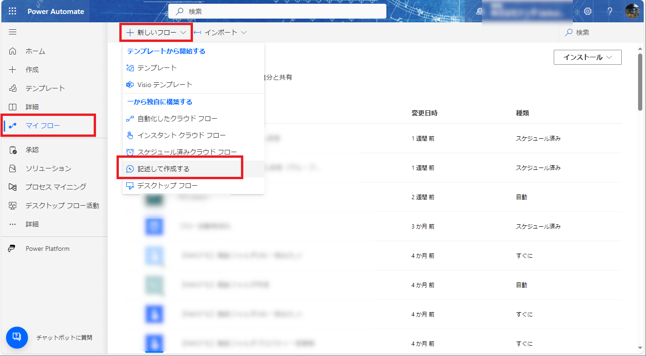
Task: Open the インストール dropdown button
Action: [587, 57]
